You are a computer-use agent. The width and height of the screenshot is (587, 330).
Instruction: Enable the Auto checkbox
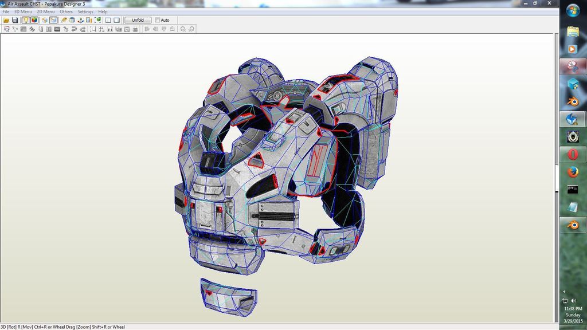tap(158, 20)
